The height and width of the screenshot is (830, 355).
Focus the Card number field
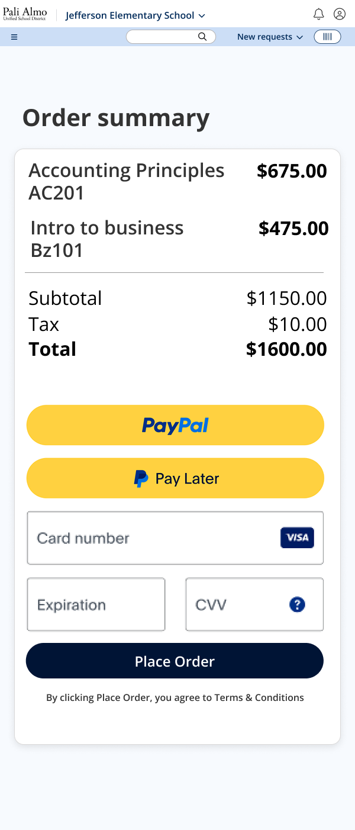148,538
